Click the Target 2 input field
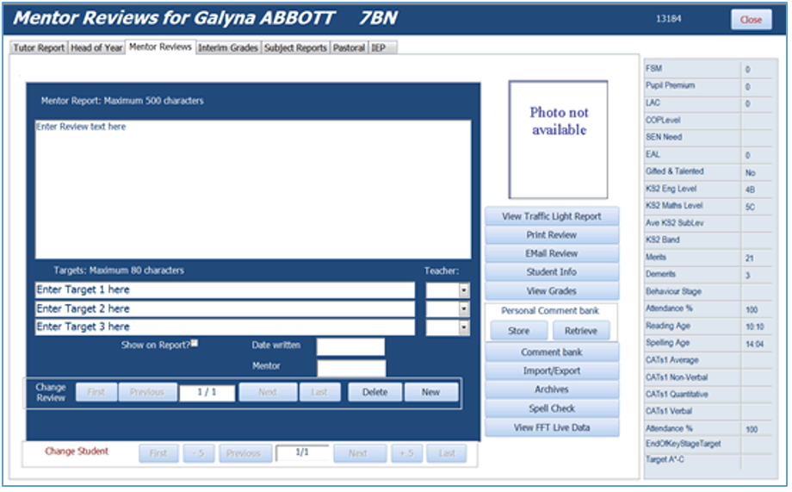This screenshot has width=792, height=492. click(x=225, y=308)
